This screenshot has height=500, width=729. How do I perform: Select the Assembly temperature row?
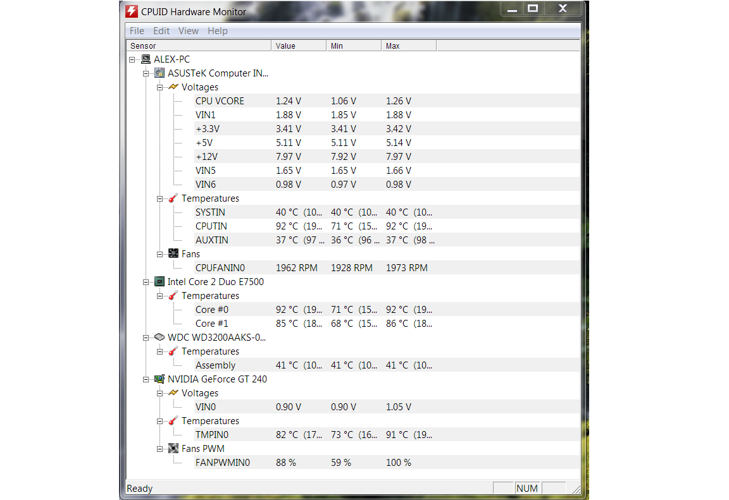387,365
